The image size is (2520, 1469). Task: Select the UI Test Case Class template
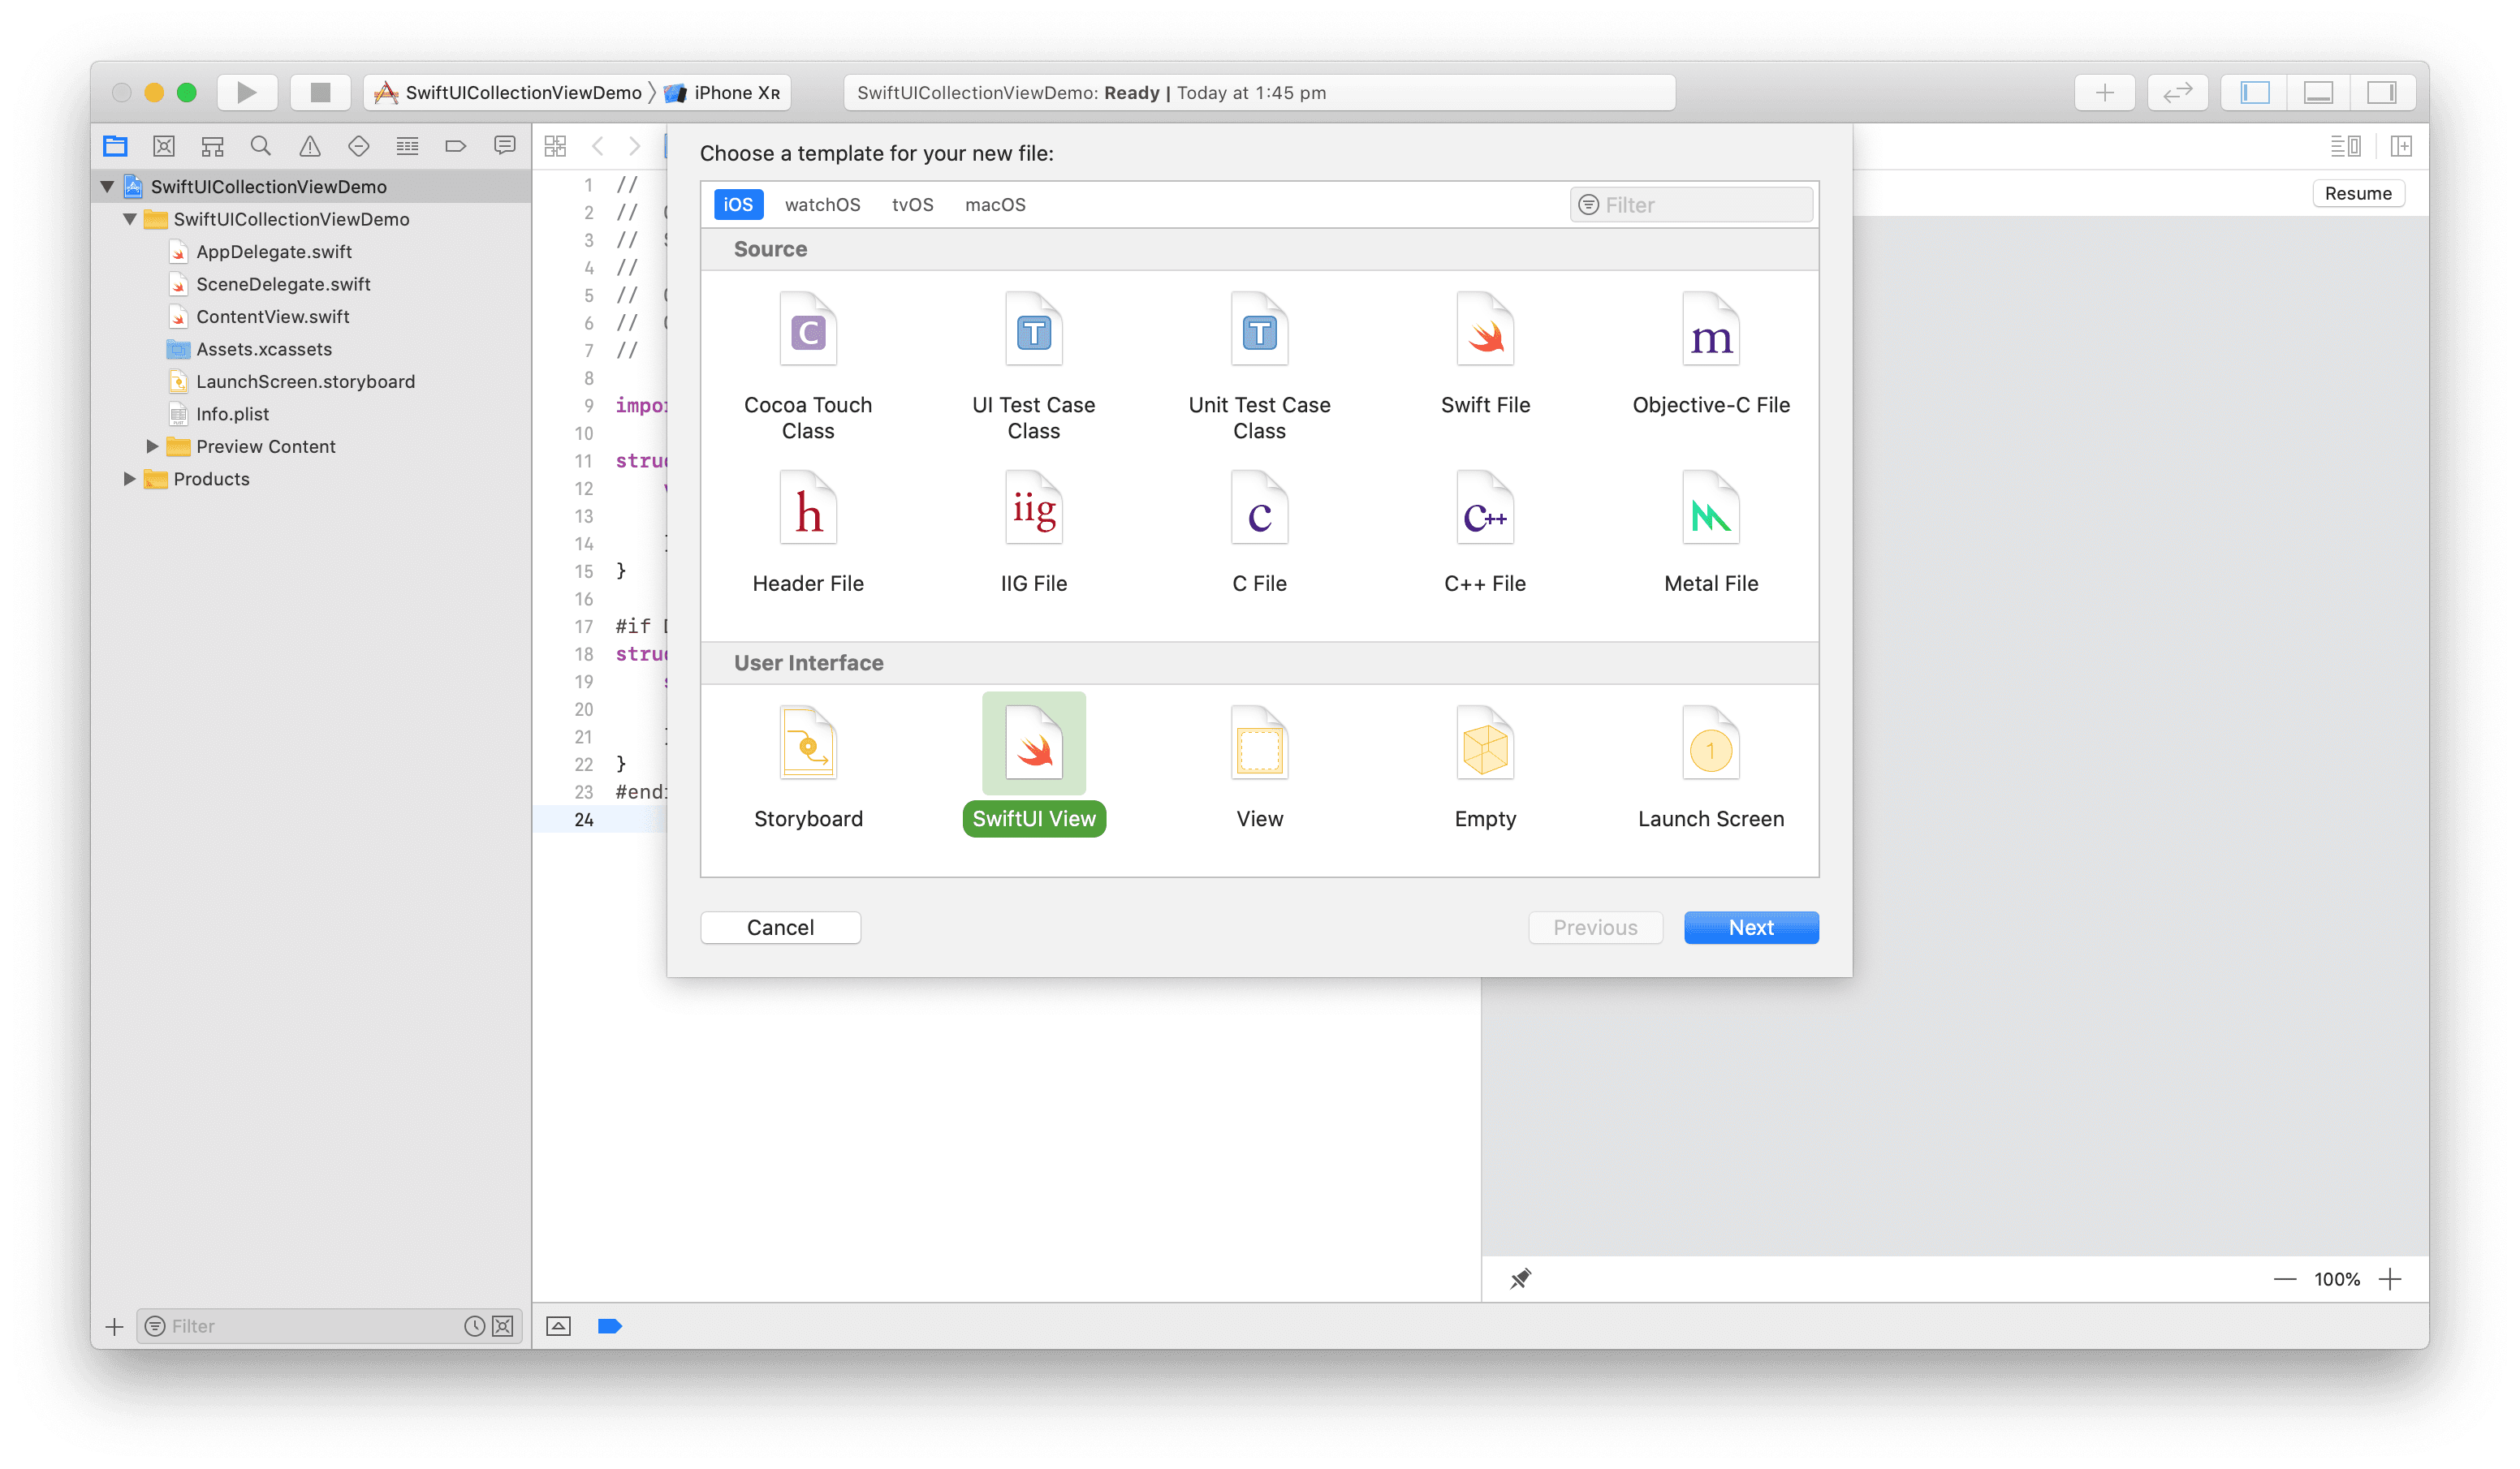point(1033,367)
